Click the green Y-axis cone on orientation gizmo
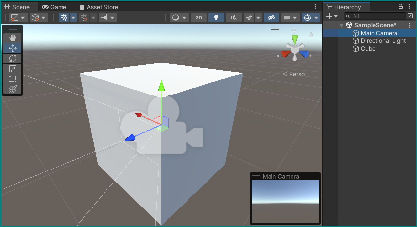This screenshot has height=227, width=417. 294,38
